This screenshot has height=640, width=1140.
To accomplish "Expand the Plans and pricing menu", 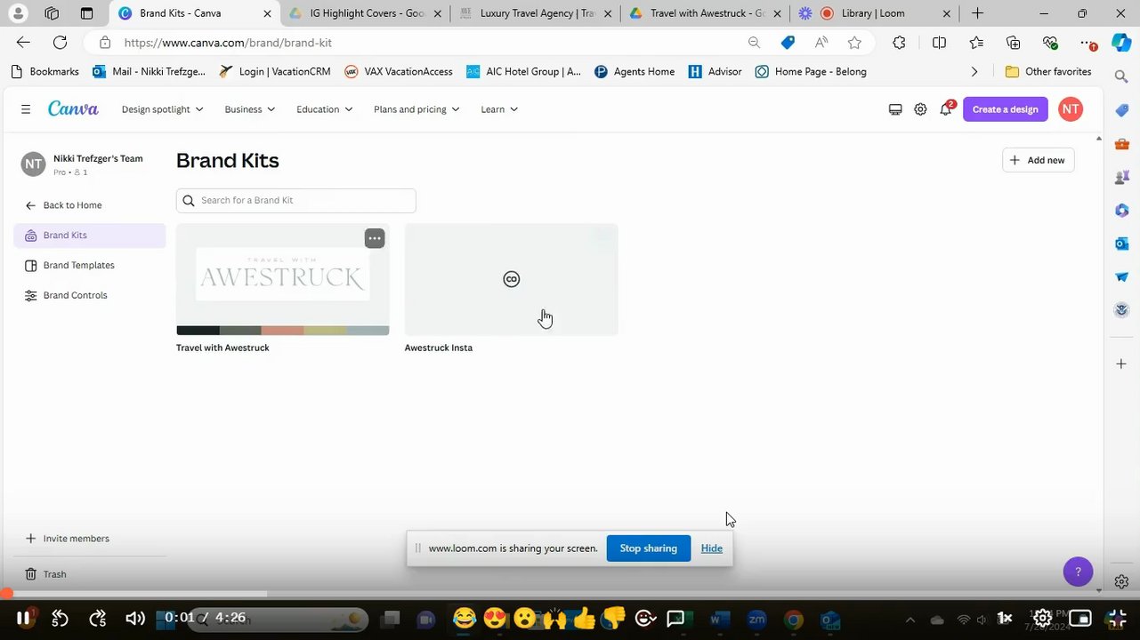I will pos(416,109).
